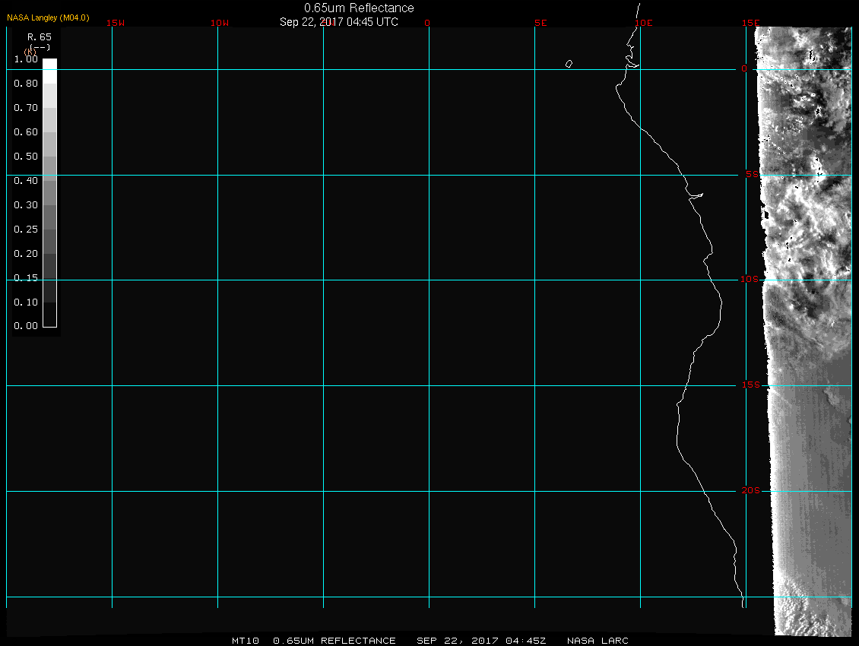Click the 0.20 value on reflectance scale

click(26, 254)
